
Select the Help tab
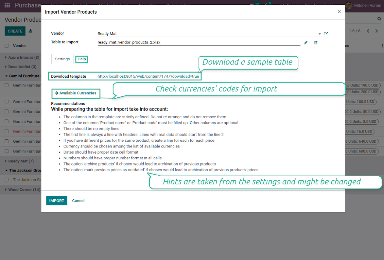tap(82, 59)
